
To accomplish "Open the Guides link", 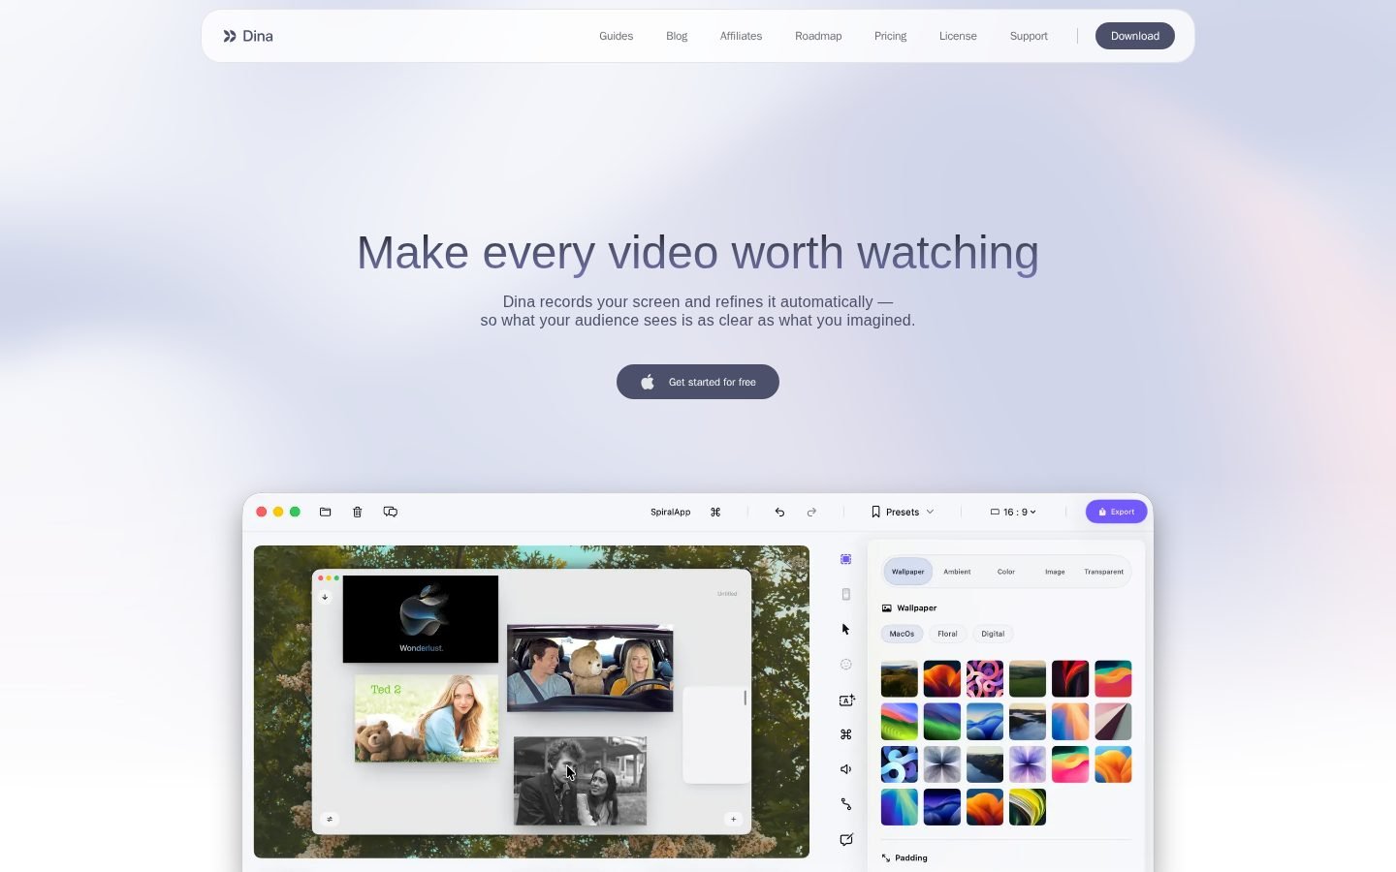I will click(616, 36).
